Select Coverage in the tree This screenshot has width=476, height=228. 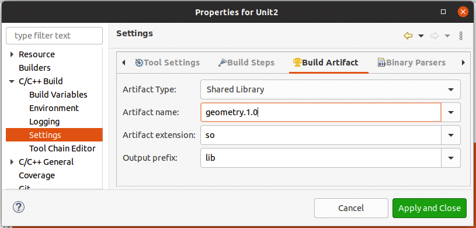pos(37,175)
